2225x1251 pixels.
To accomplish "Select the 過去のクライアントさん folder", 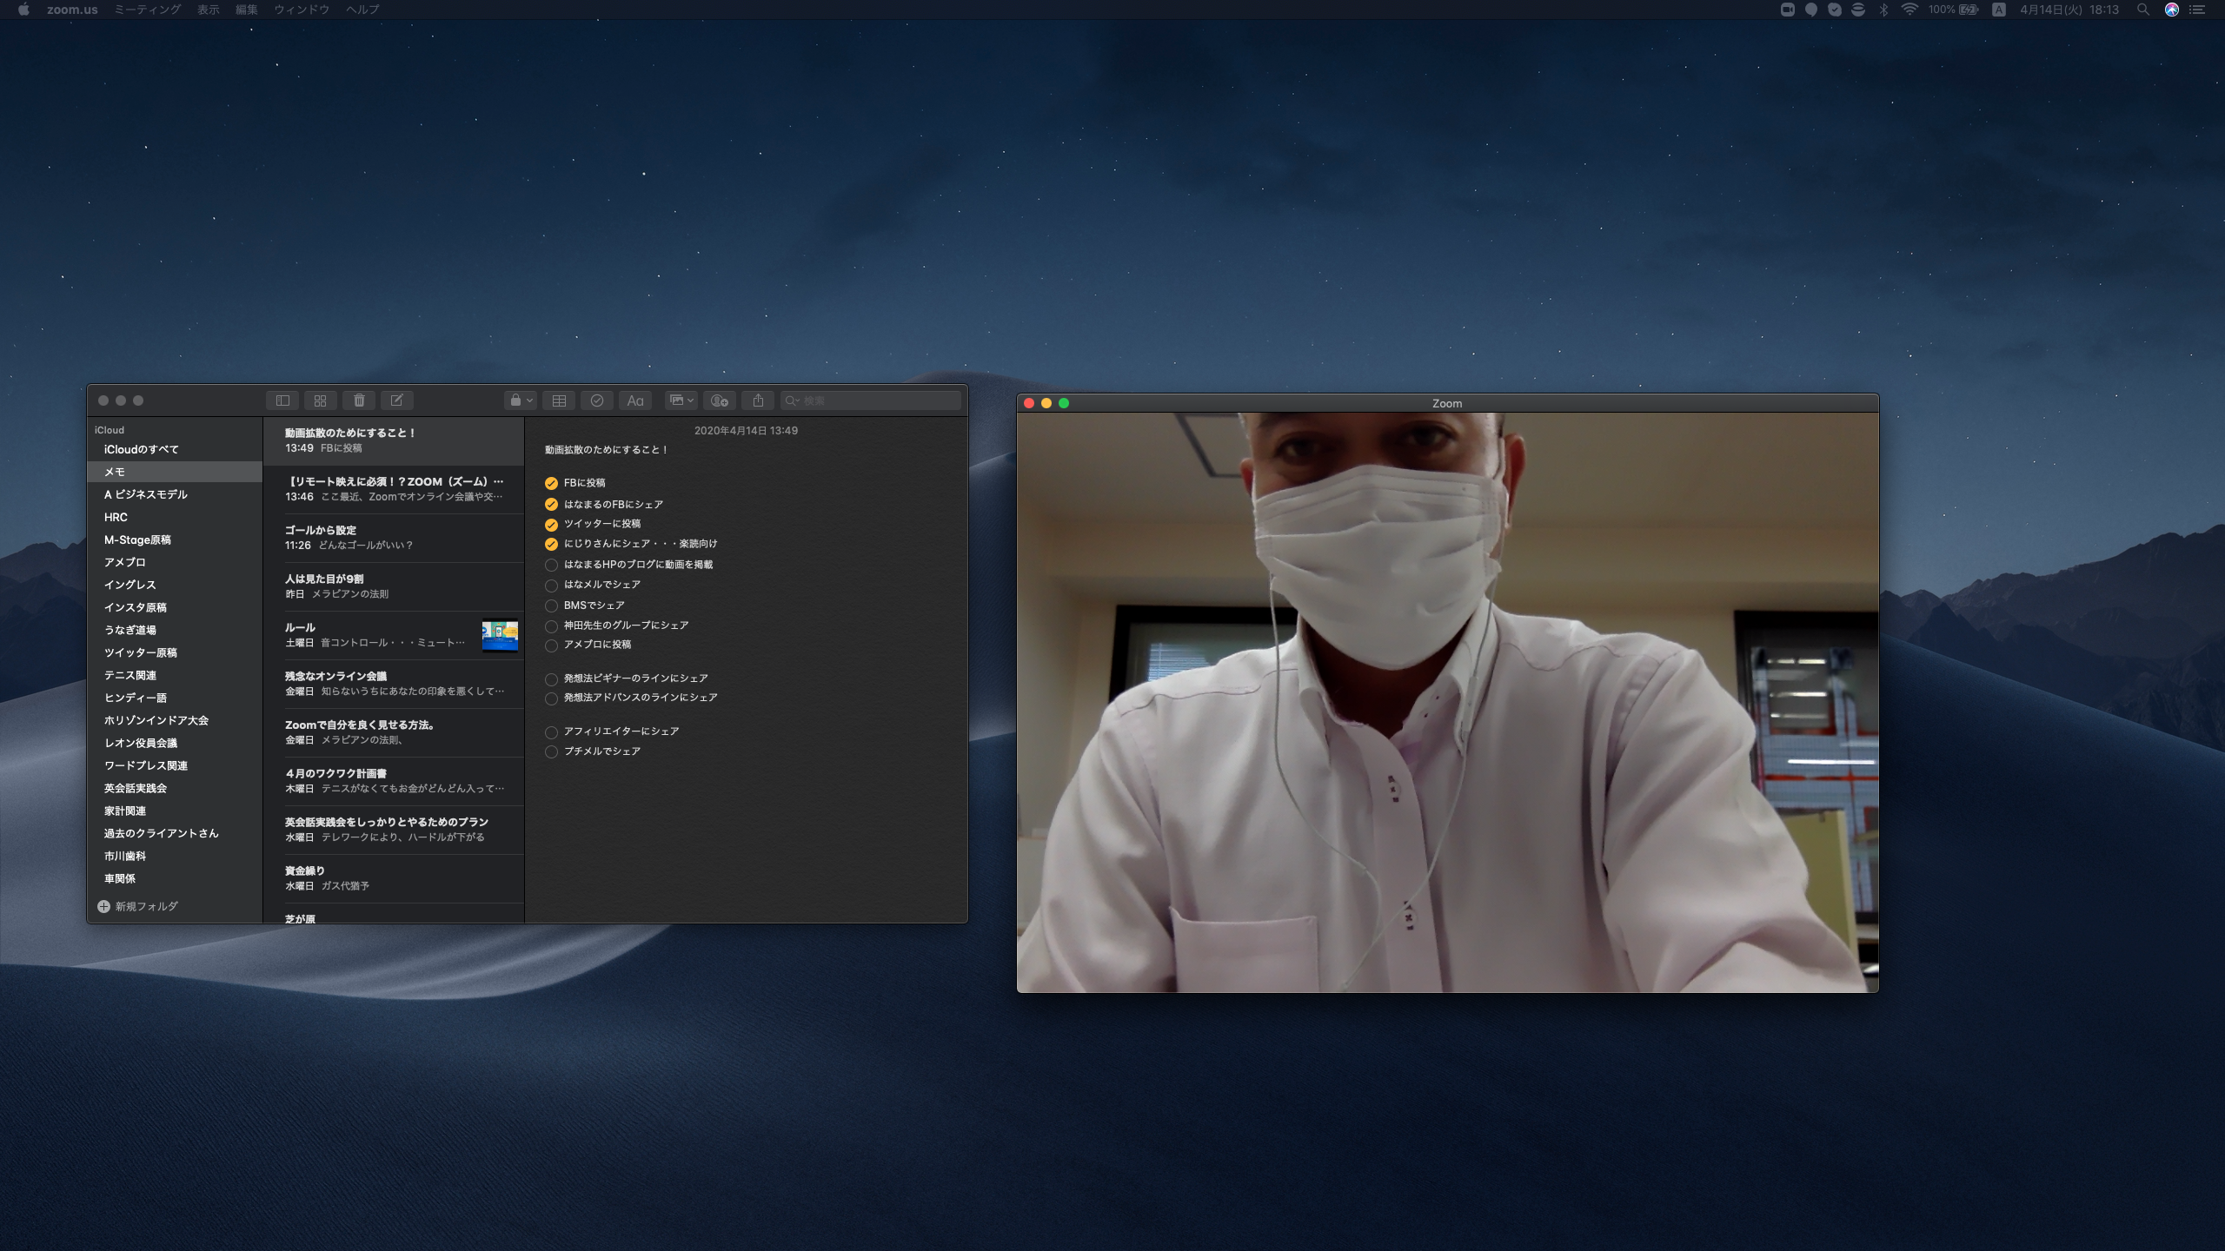I will click(175, 833).
